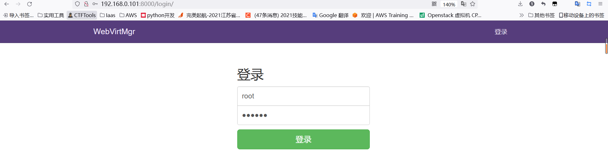The width and height of the screenshot is (608, 162).
Task: Reset the 140% zoom level indicator
Action: coord(449,4)
